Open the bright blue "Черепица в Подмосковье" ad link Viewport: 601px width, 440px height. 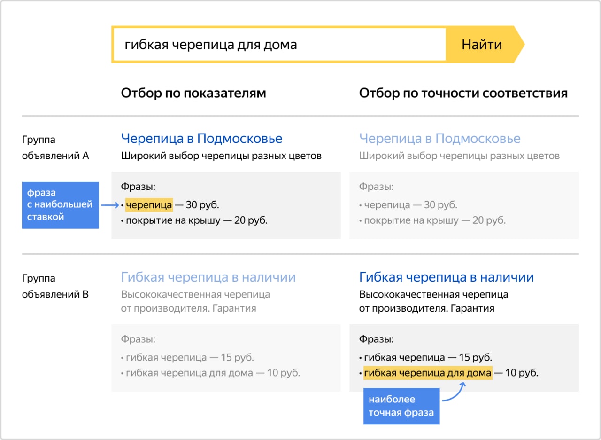(201, 139)
